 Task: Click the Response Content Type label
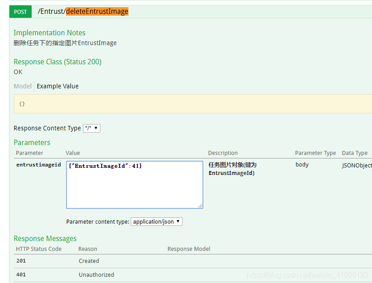[x=47, y=128]
